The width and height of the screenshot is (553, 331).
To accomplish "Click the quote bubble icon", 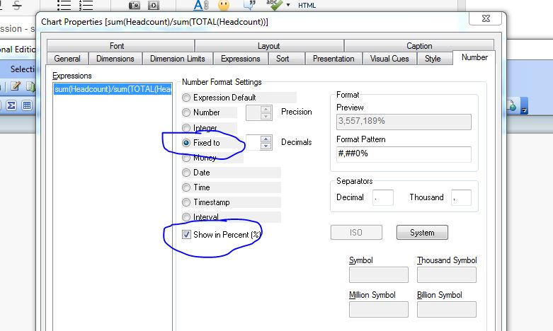I will pyautogui.click(x=250, y=4).
